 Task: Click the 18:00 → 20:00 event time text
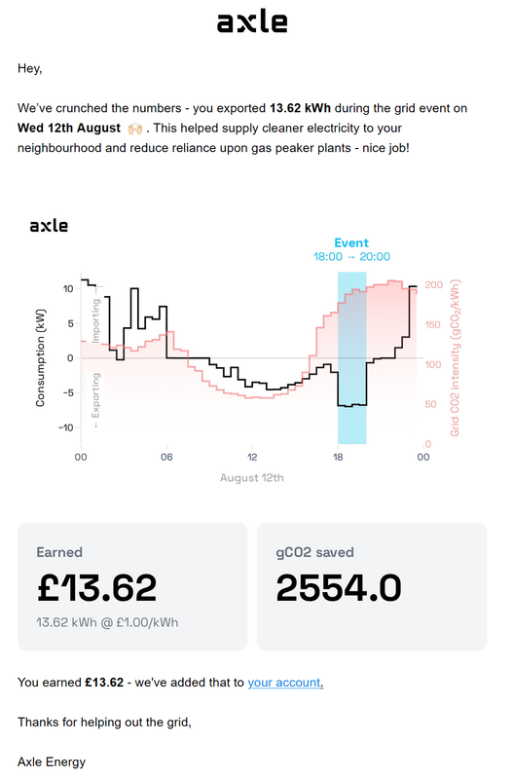351,257
